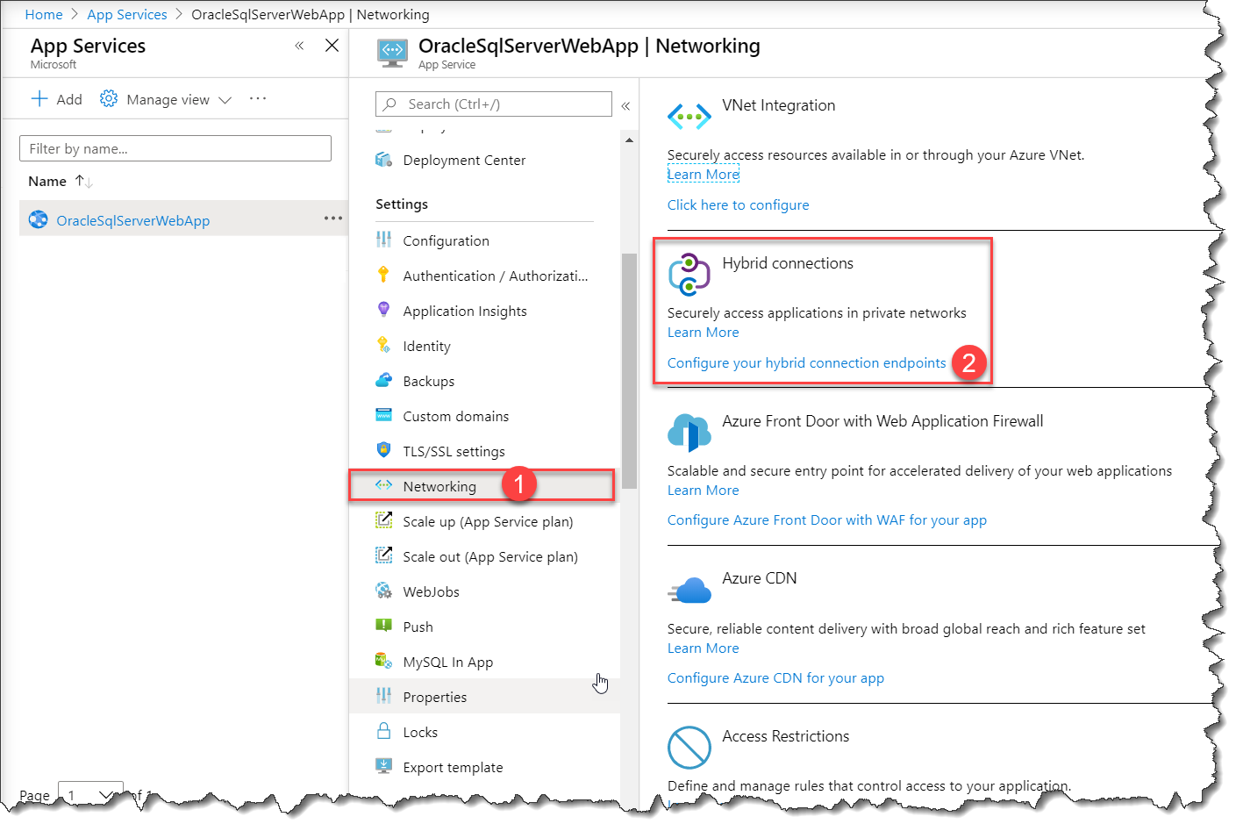This screenshot has height=831, width=1243.
Task: Click the Add plus icon
Action: point(39,99)
